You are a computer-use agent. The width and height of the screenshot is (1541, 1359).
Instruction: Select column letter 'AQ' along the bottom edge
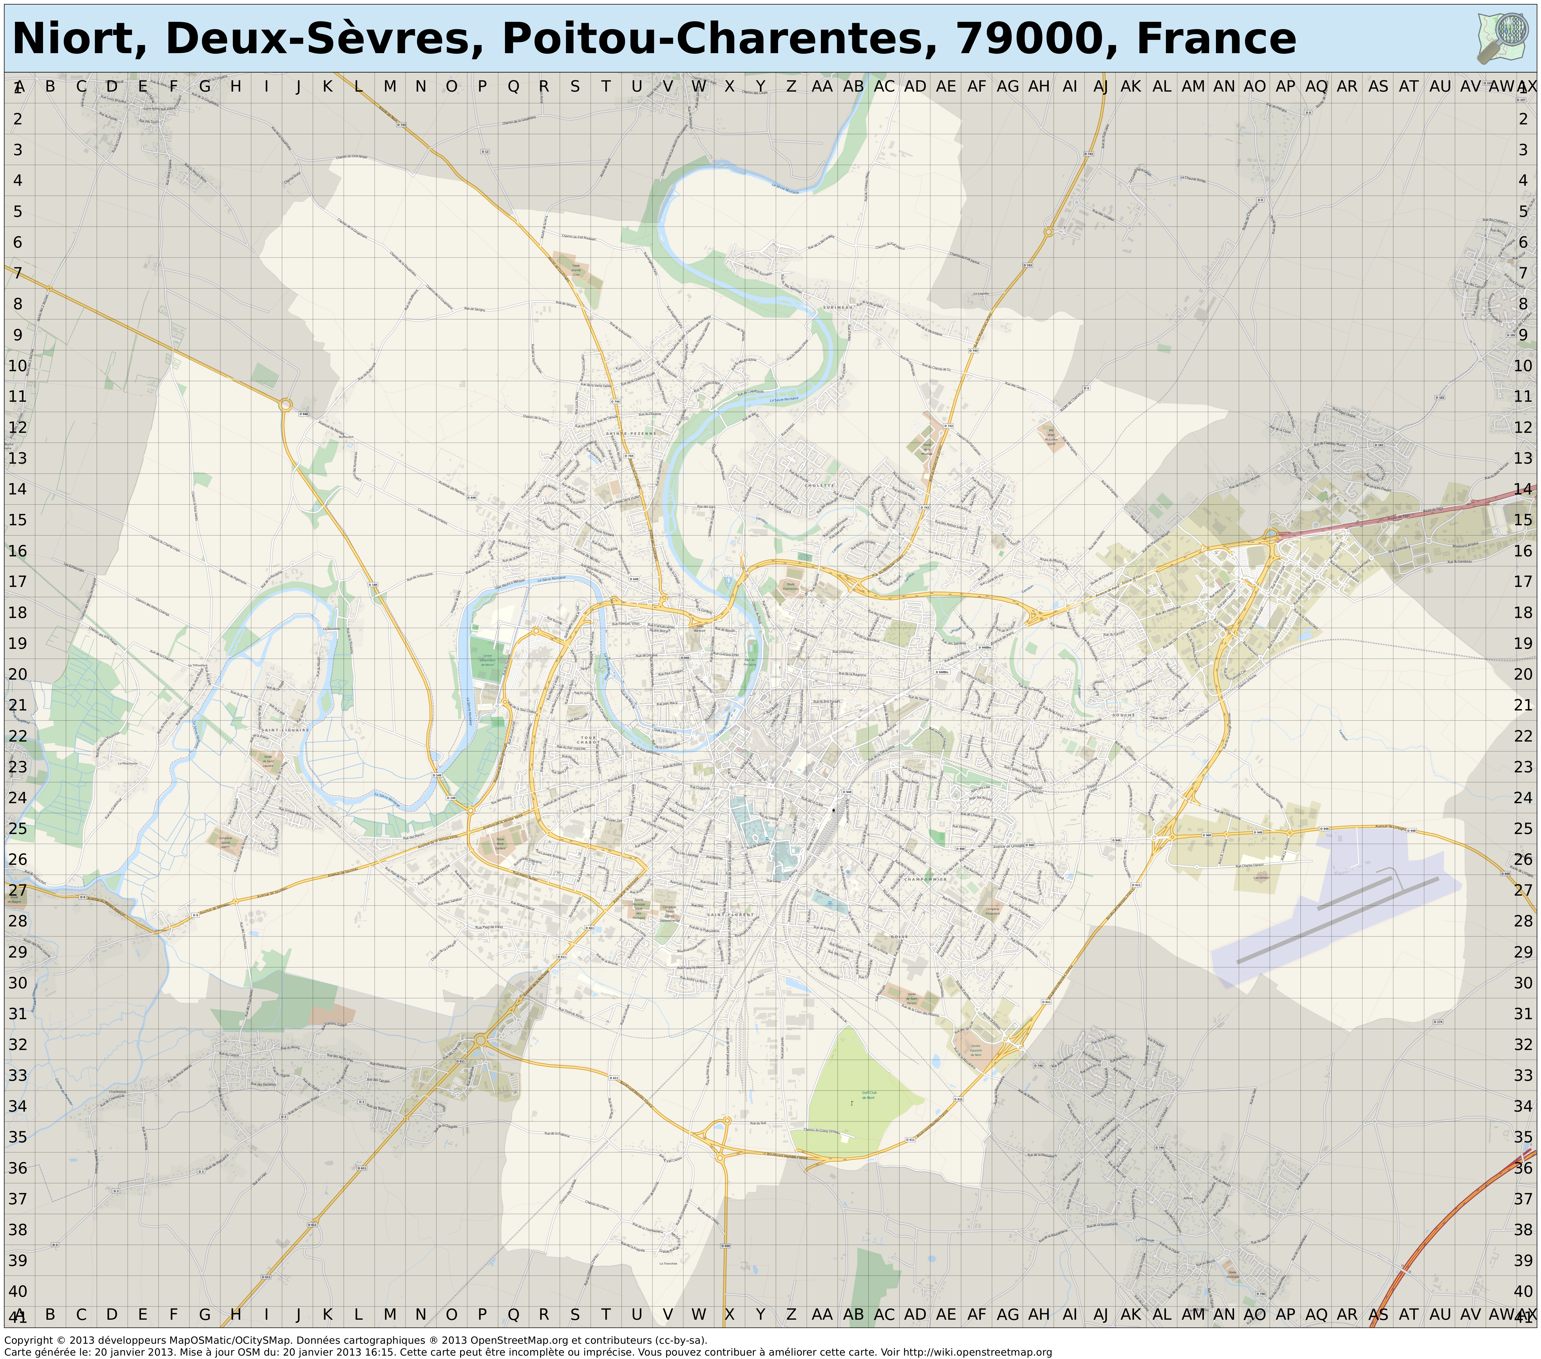click(1316, 1315)
